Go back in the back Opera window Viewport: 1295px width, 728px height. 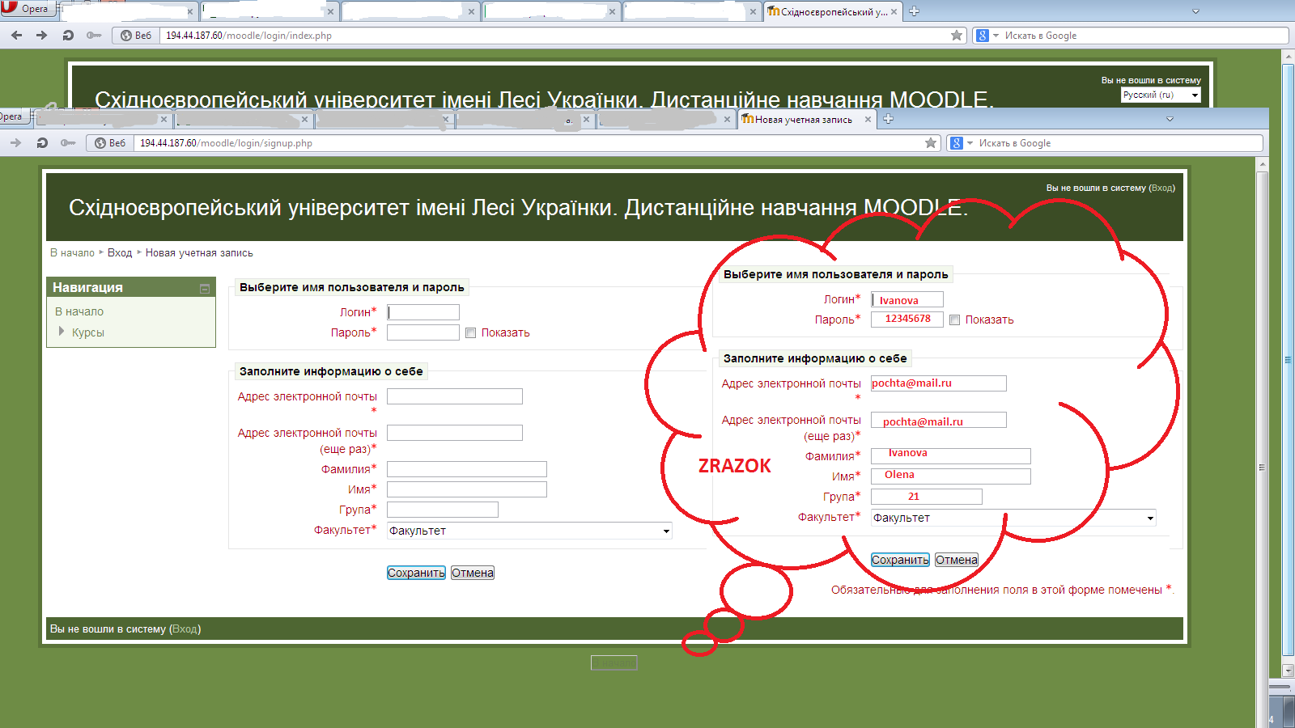17,36
